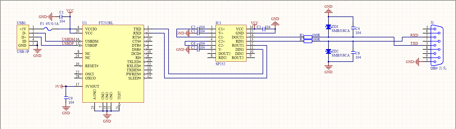Click capacitor C8 symbol
This screenshot has width=456, height=129.
click(x=353, y=52)
